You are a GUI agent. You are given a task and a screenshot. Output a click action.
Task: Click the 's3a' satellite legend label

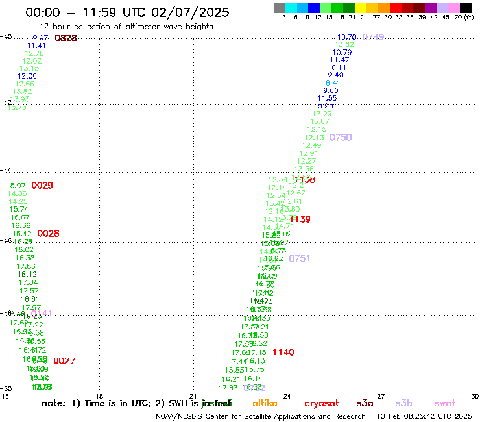(x=365, y=403)
